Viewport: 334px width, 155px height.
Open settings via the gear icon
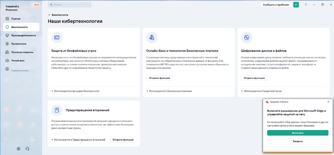(19, 148)
